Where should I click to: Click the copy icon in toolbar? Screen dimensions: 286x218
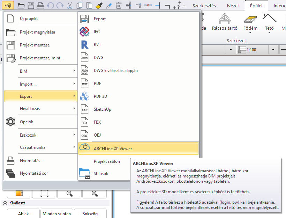(x=79, y=6)
